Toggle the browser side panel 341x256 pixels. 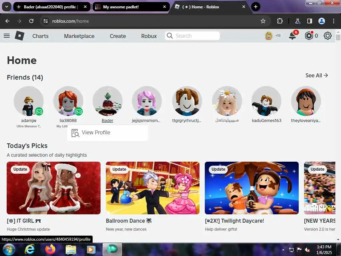309,21
